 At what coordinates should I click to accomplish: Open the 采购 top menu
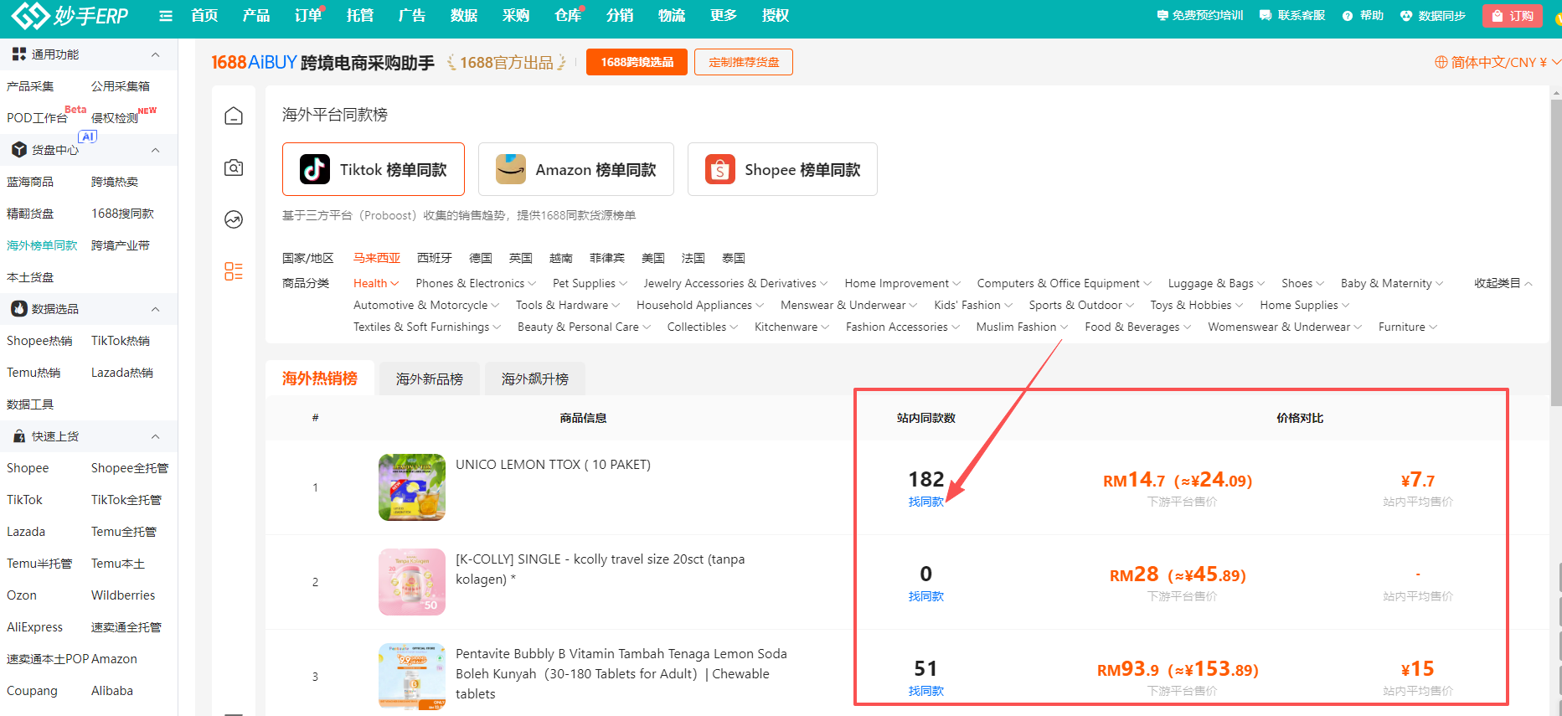516,15
